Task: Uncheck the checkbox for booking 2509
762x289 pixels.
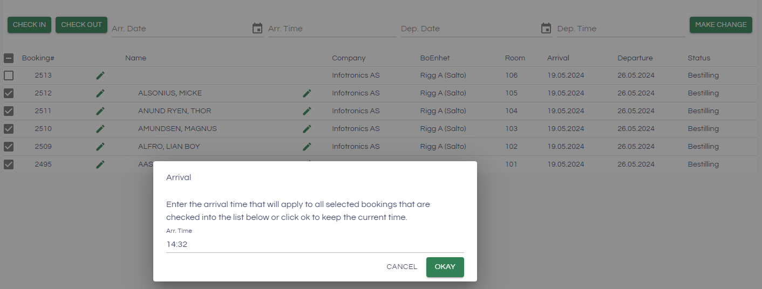Action: click(9, 147)
